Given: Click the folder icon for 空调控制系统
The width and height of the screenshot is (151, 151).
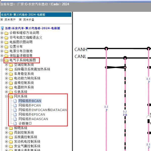Looking at the screenshot, I should tap(11, 65).
